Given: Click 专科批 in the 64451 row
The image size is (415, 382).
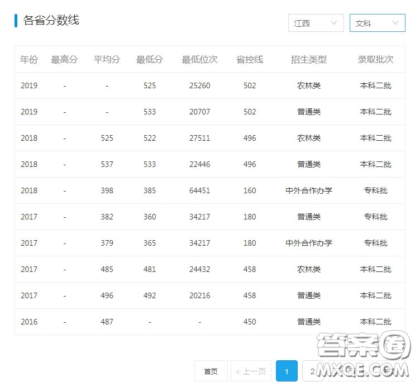Looking at the screenshot, I should tap(375, 190).
